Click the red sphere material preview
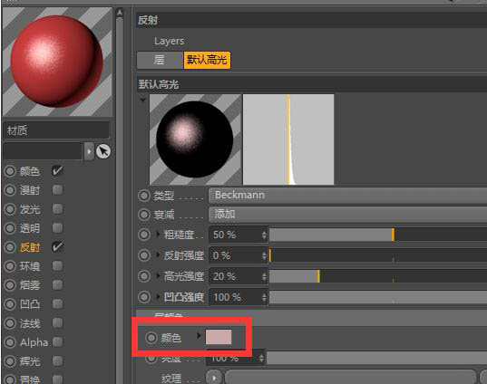Screen dimensions: 487x384 pos(57,62)
